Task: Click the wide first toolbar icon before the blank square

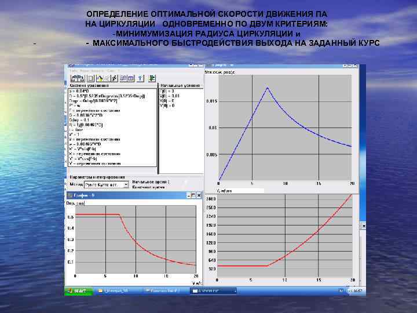Action: click(78, 78)
